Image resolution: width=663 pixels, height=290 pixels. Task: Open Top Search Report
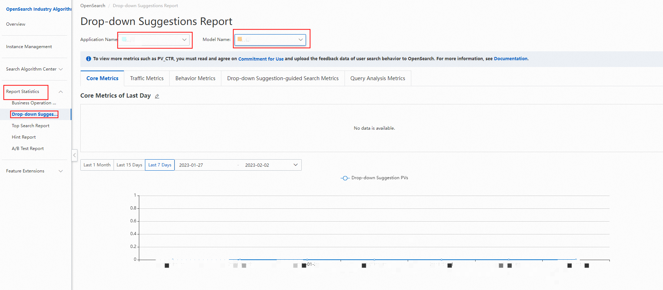click(31, 126)
